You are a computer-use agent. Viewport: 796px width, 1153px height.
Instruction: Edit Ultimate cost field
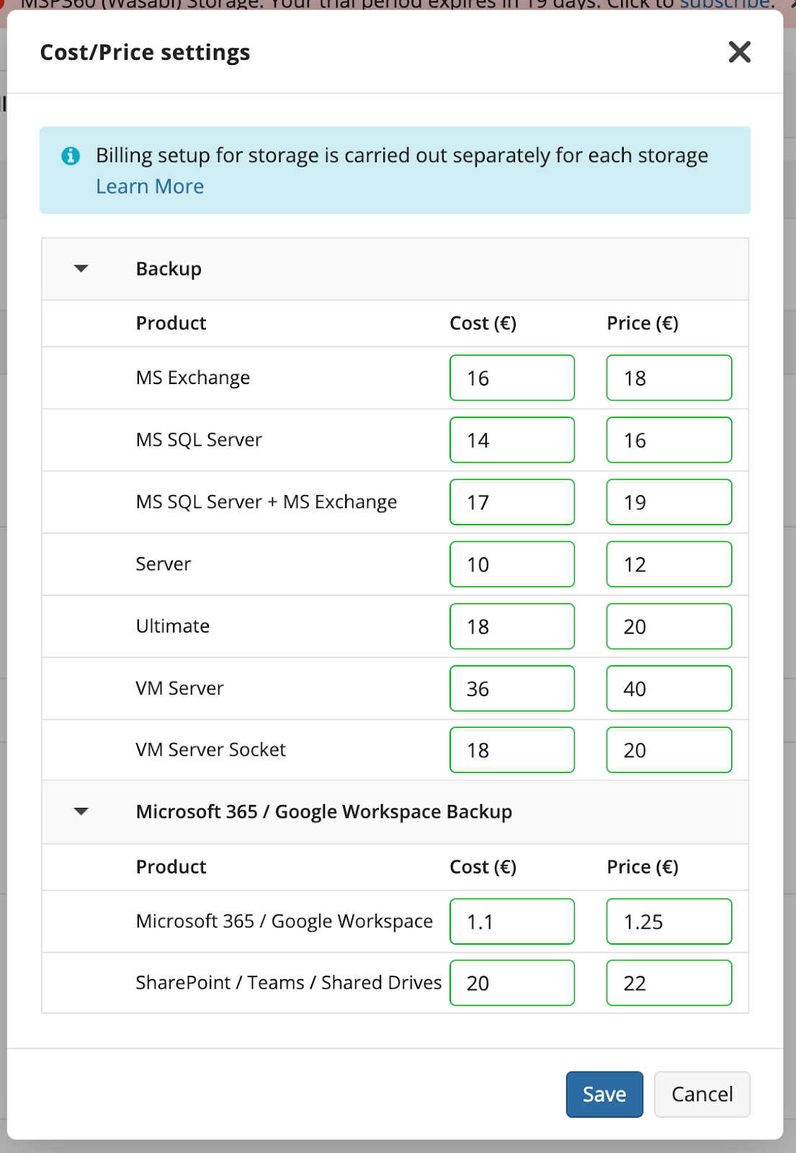[x=512, y=626]
